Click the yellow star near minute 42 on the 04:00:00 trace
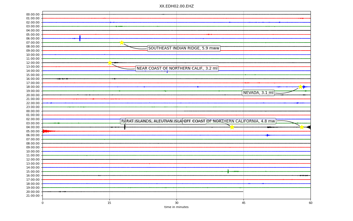This screenshot has height=221, width=353. coord(232,127)
